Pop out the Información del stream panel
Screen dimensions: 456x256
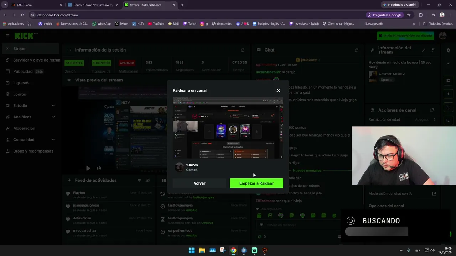[x=432, y=50]
